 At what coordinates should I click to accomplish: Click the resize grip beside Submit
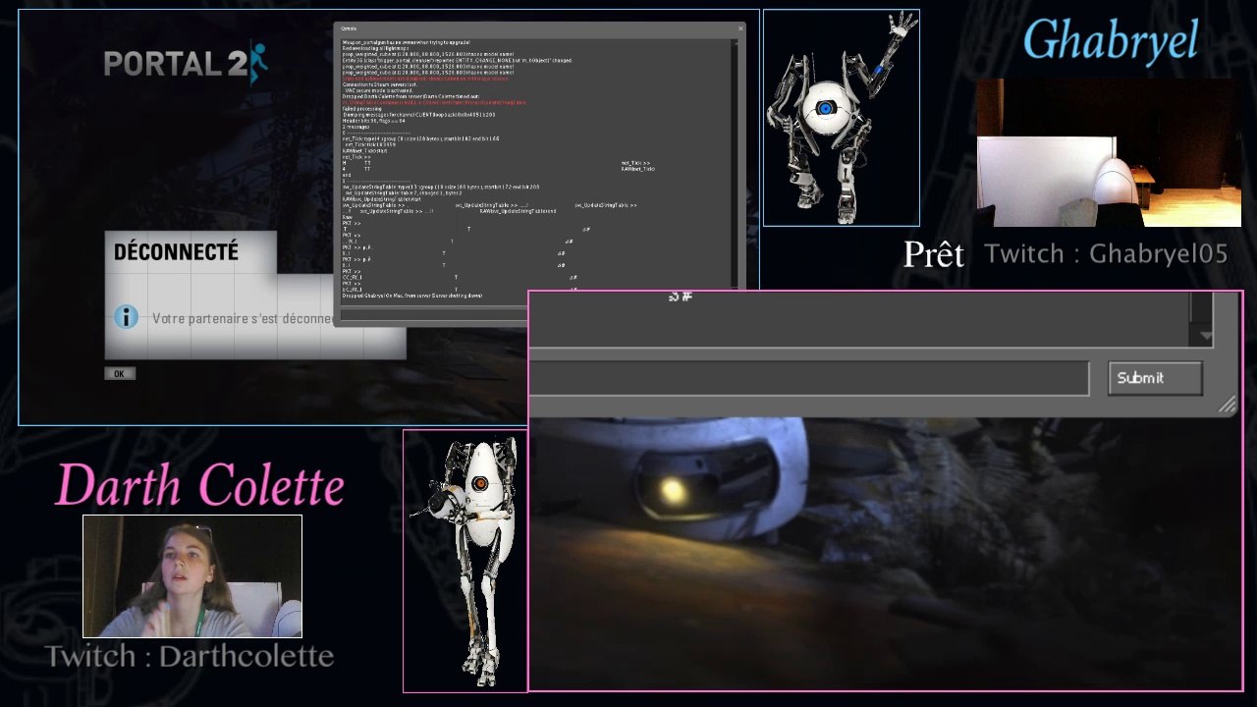(1228, 405)
